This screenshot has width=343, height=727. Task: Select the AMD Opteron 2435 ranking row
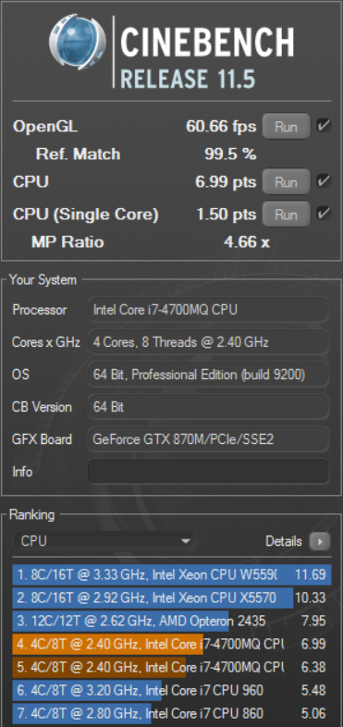coord(172,621)
